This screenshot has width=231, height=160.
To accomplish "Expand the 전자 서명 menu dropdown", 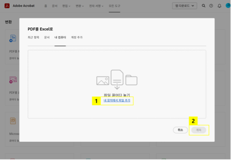I will (x=96, y=6).
